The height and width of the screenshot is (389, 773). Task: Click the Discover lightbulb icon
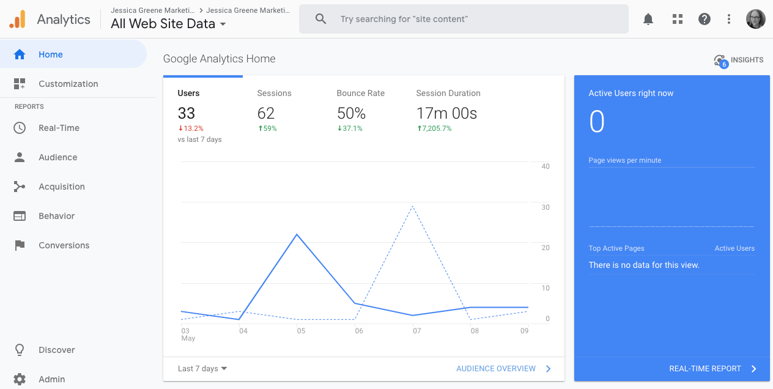(20, 350)
